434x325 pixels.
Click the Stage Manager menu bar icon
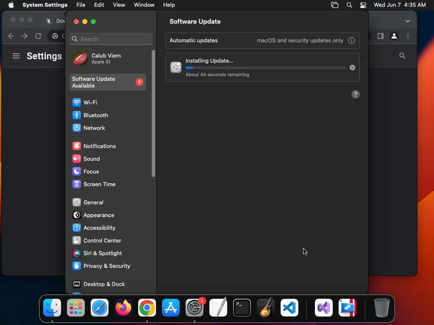[x=335, y=5]
